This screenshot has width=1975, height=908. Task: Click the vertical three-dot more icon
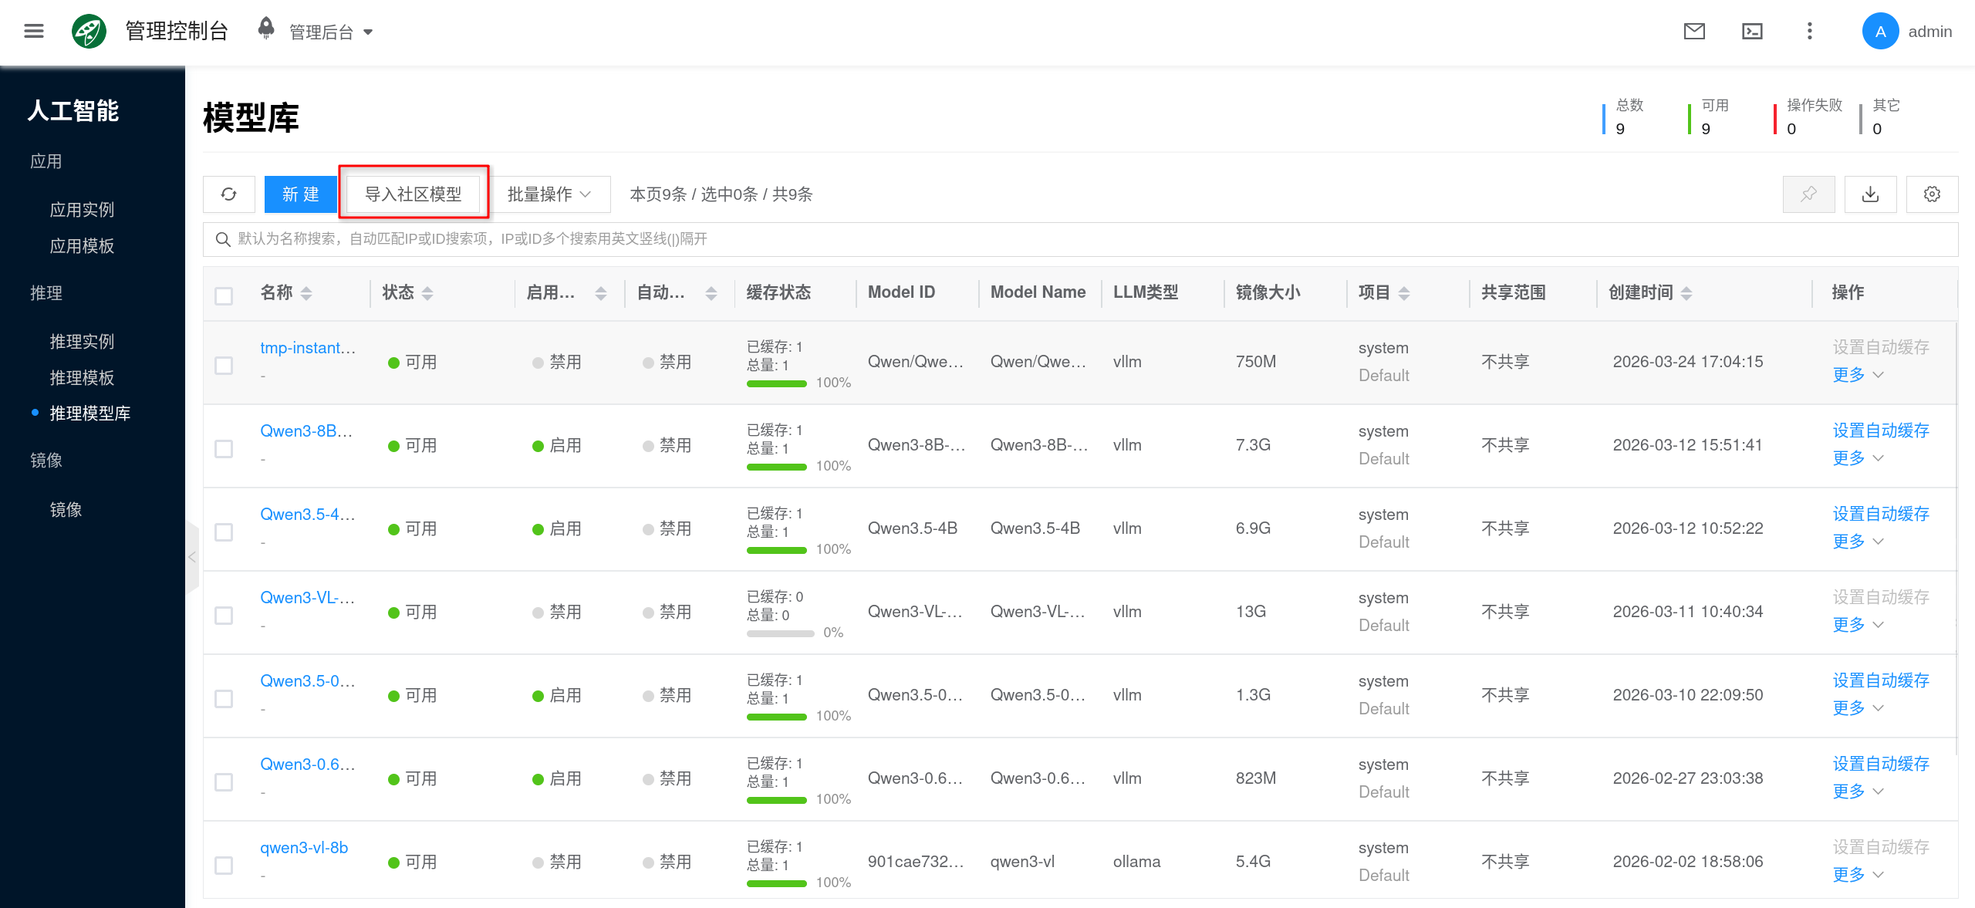(1809, 32)
